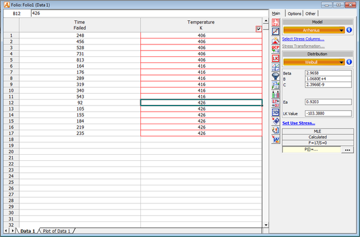Click the C parameter value 2.3966E-9

point(328,85)
